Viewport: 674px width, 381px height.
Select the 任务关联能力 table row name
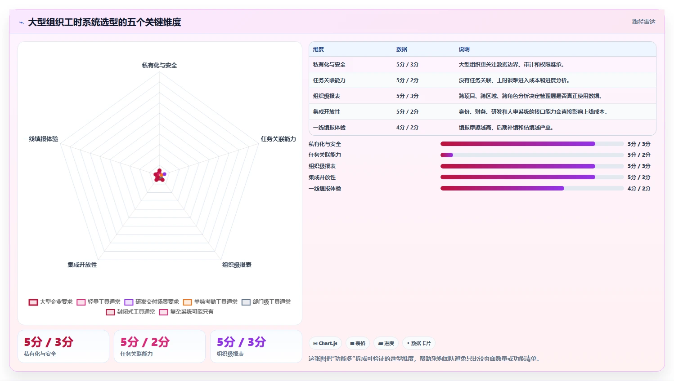(x=329, y=80)
